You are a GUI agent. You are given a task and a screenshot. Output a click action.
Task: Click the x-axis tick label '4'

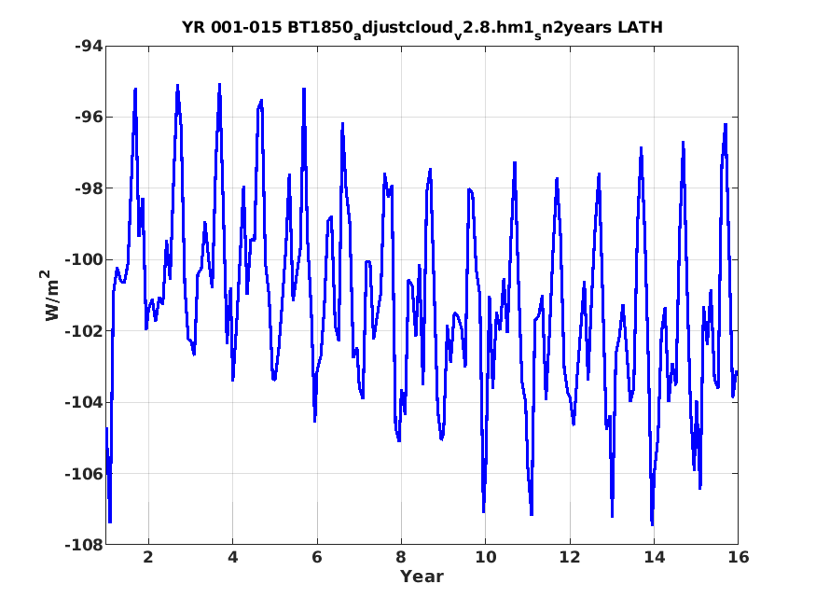click(232, 557)
